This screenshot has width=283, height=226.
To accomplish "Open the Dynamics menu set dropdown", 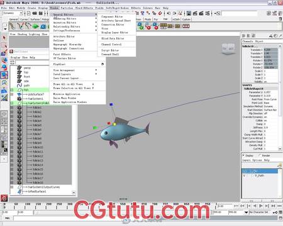I will coord(12,13).
